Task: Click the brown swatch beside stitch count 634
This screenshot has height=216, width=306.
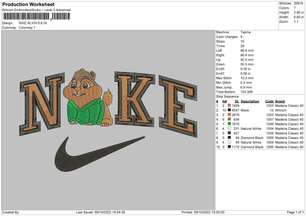Action: point(229,119)
